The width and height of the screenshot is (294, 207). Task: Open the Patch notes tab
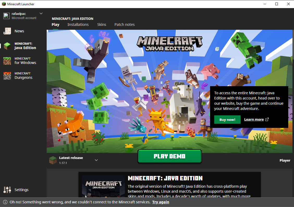(125, 25)
